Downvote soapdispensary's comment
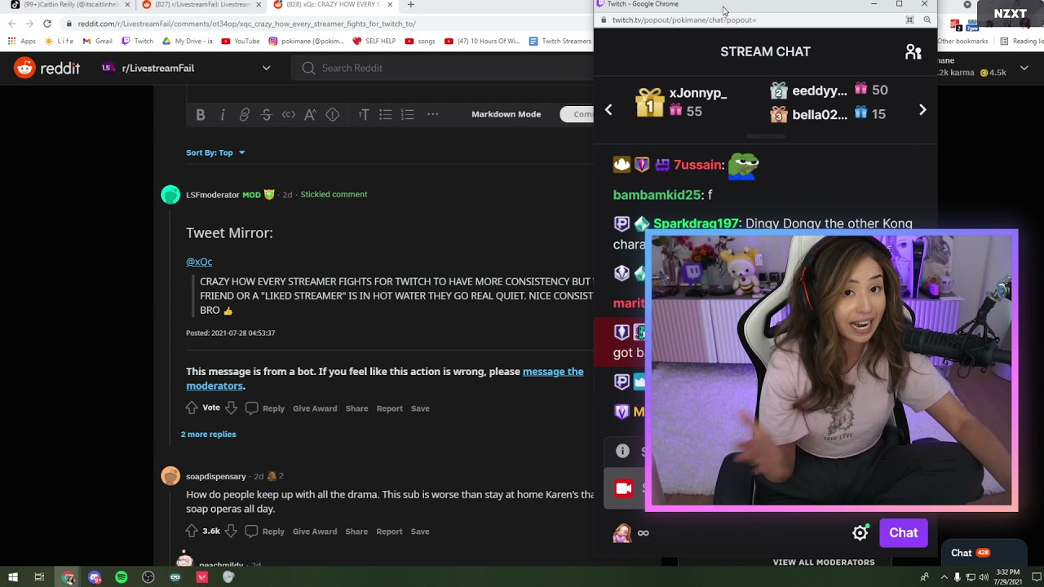Viewport: 1044px width, 587px height. pyautogui.click(x=231, y=531)
